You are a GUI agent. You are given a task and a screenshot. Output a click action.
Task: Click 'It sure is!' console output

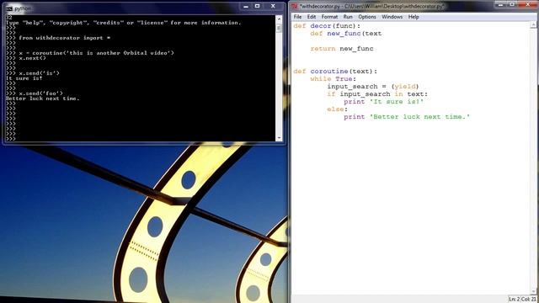[x=24, y=78]
